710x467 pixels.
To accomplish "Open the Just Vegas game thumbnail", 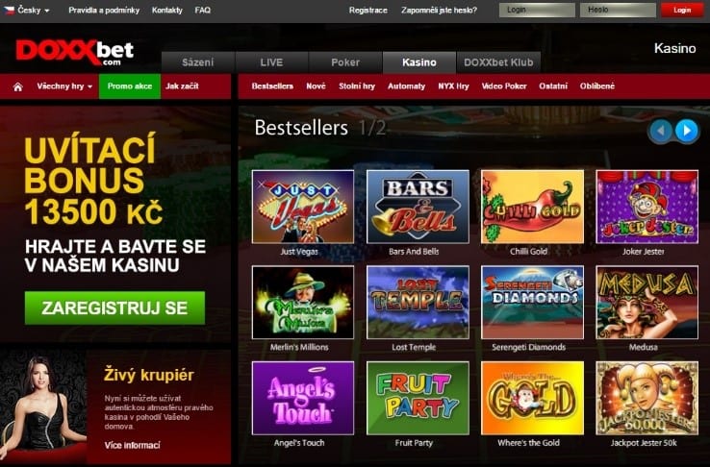I will (303, 207).
